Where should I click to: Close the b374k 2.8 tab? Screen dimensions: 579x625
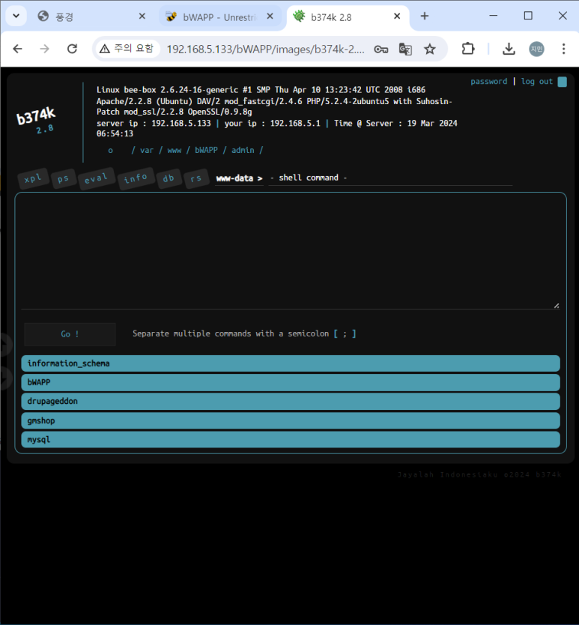[397, 16]
